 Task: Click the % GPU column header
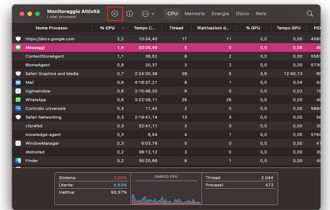(x=253, y=28)
